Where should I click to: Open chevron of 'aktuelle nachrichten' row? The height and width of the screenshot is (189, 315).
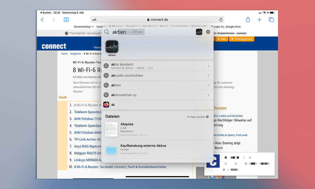pyautogui.click(x=208, y=76)
